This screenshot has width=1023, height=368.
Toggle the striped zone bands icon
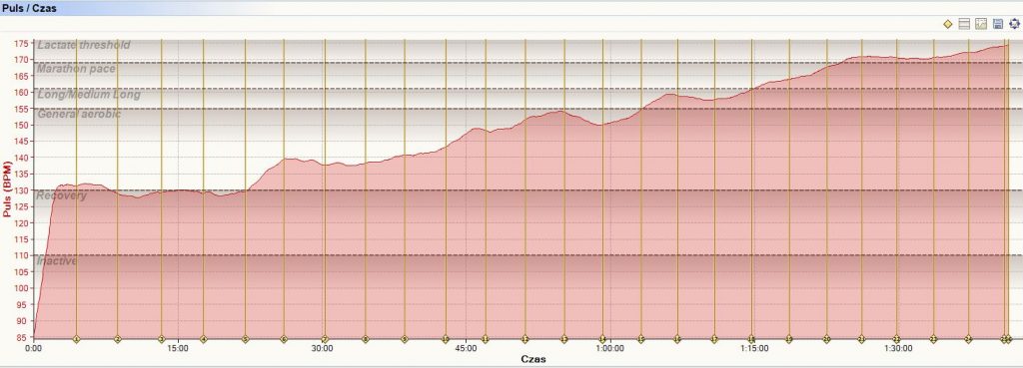click(964, 24)
